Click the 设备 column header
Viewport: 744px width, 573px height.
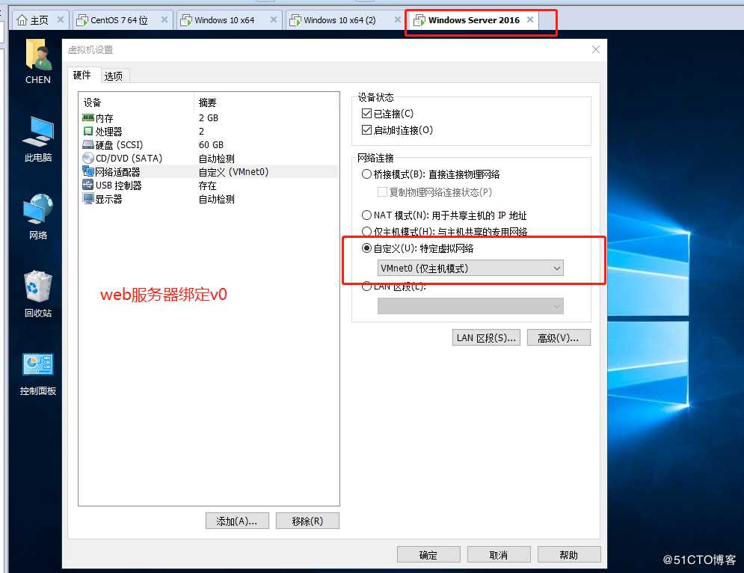click(93, 102)
